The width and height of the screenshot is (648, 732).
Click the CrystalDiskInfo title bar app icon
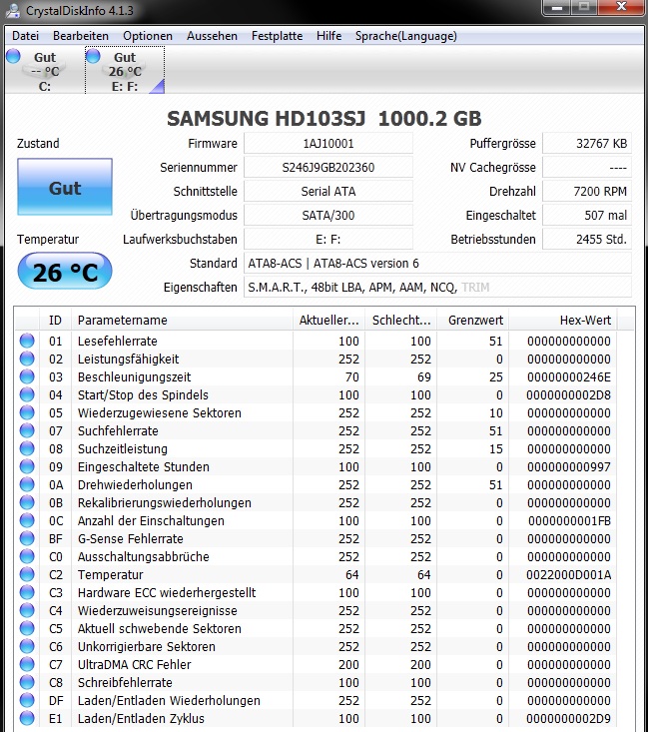pos(13,10)
